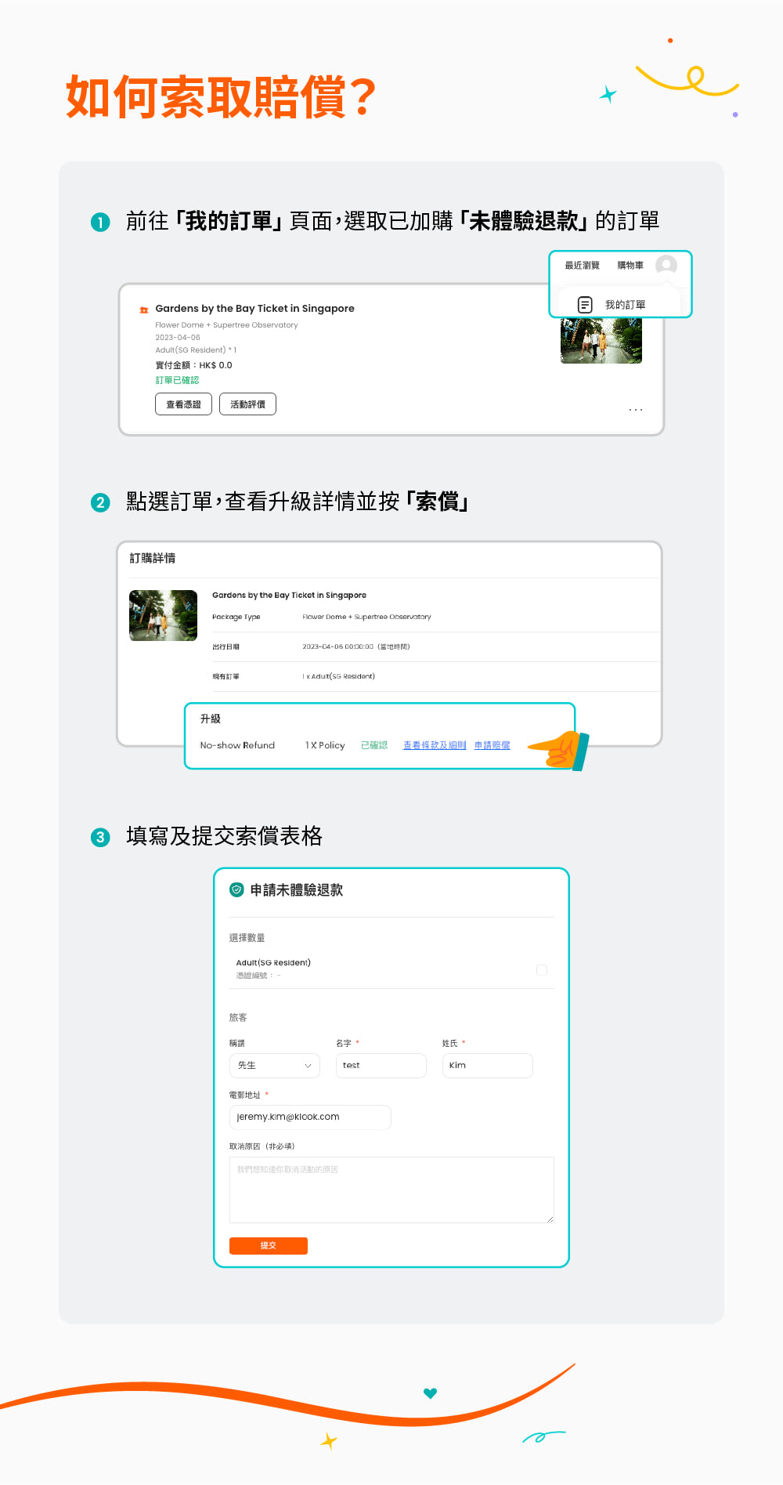Click the order details product thumbnail
Image resolution: width=783 pixels, height=1485 pixels.
(x=163, y=615)
